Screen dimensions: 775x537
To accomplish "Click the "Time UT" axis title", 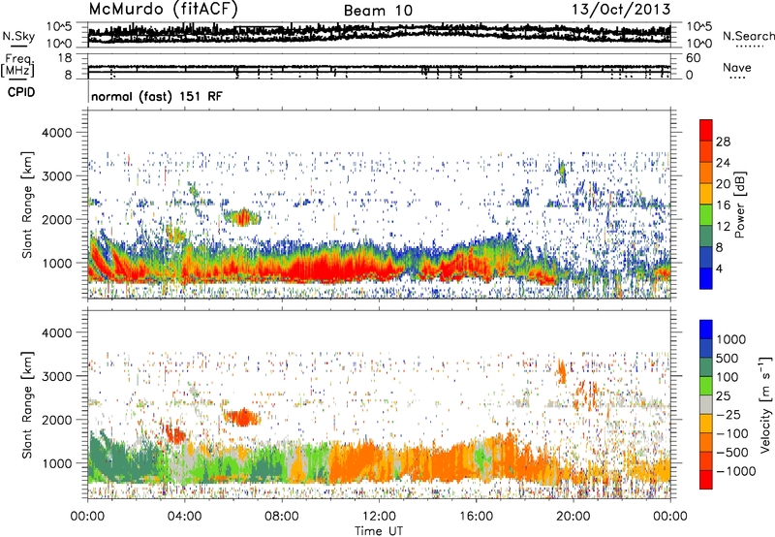I will coord(379,531).
